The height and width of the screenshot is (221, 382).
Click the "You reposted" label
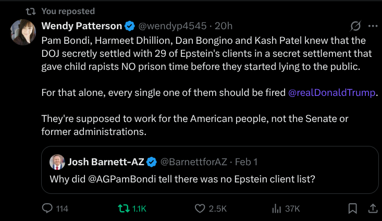68,11
